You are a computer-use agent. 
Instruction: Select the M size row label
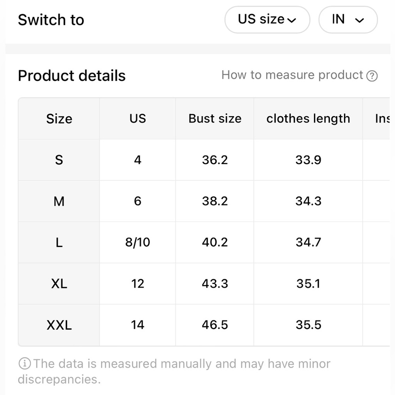[59, 201]
